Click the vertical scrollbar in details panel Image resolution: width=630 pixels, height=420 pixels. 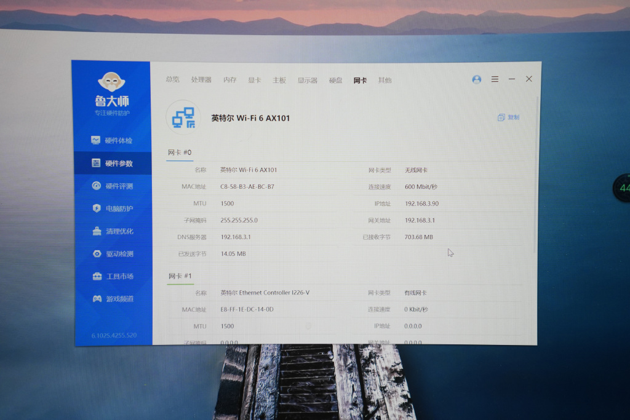coord(536,175)
